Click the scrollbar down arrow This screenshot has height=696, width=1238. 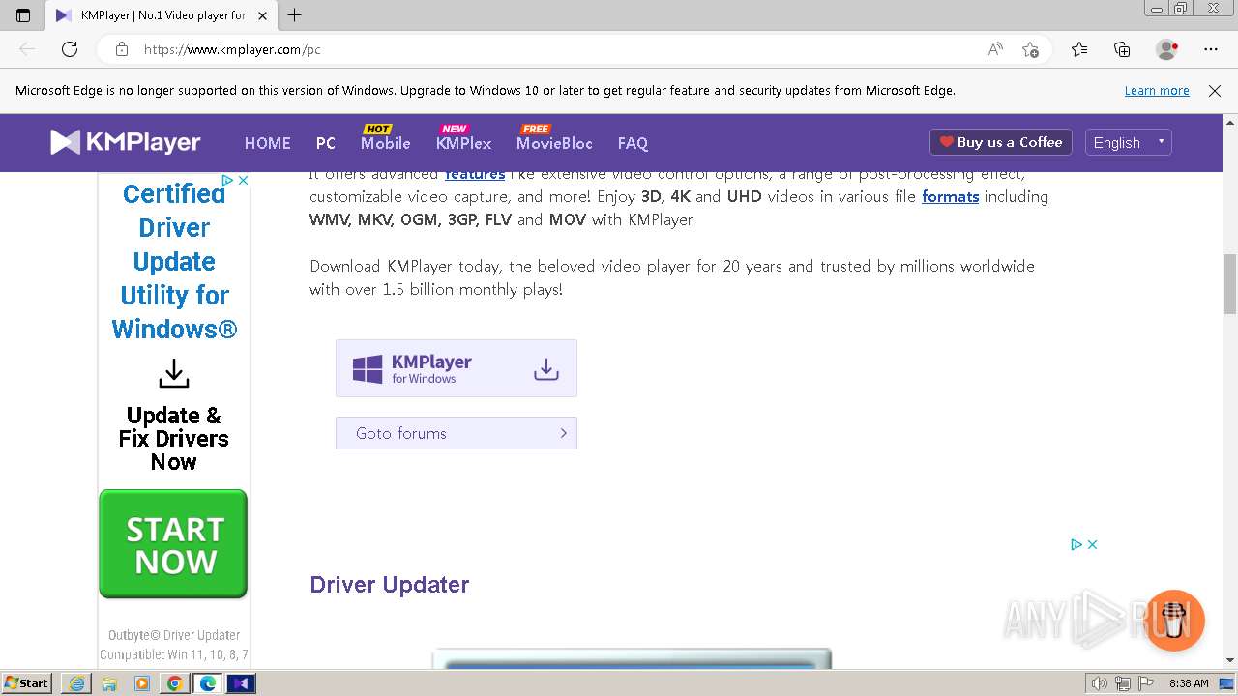(1230, 660)
